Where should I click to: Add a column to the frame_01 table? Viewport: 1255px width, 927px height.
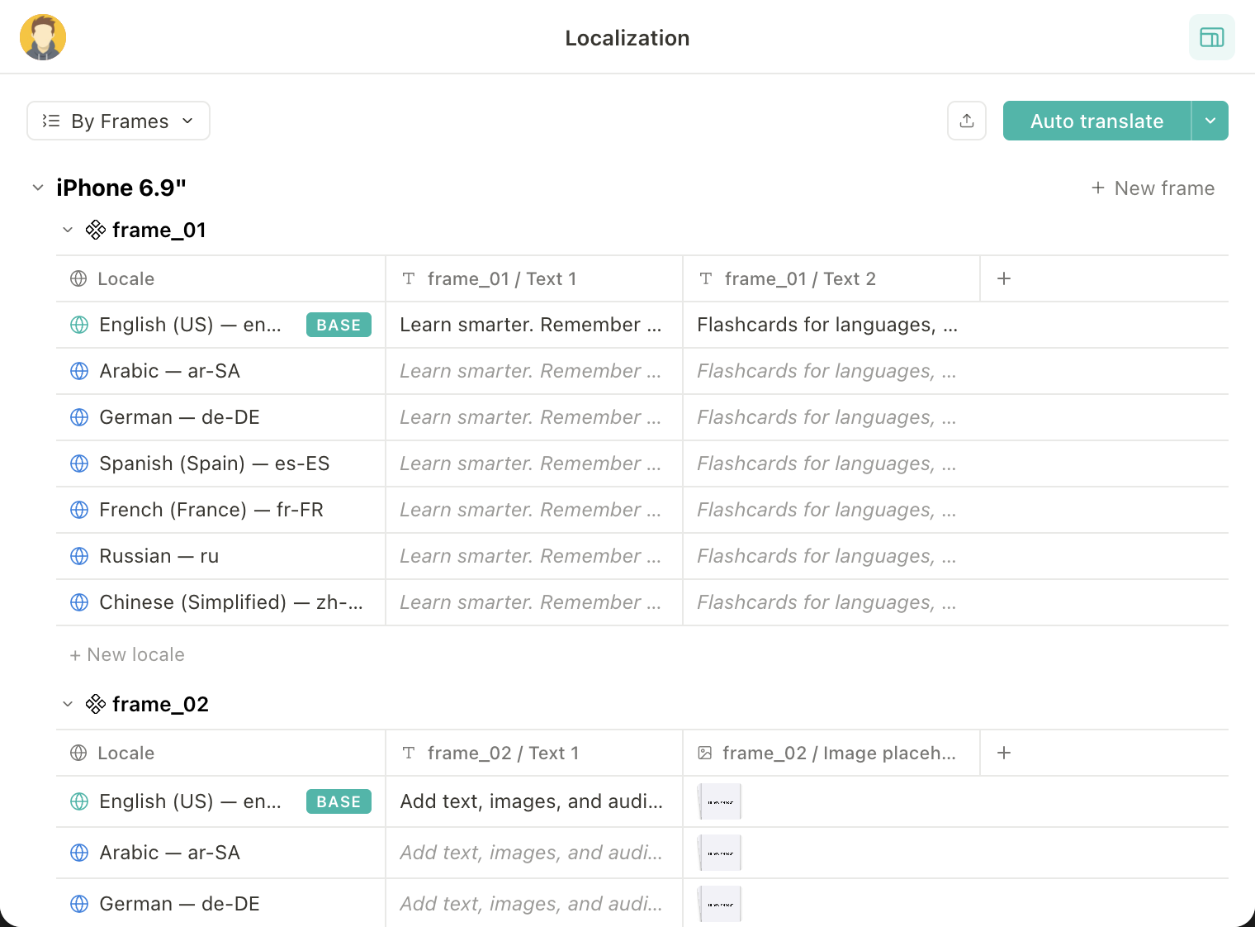[1004, 278]
